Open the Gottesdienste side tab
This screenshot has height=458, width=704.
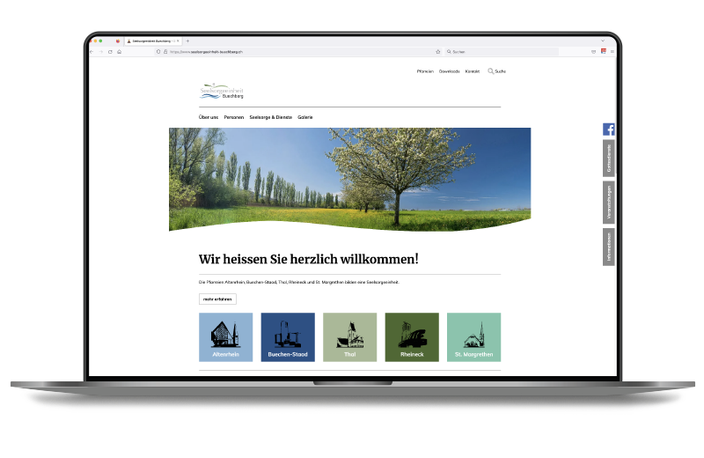pos(609,158)
